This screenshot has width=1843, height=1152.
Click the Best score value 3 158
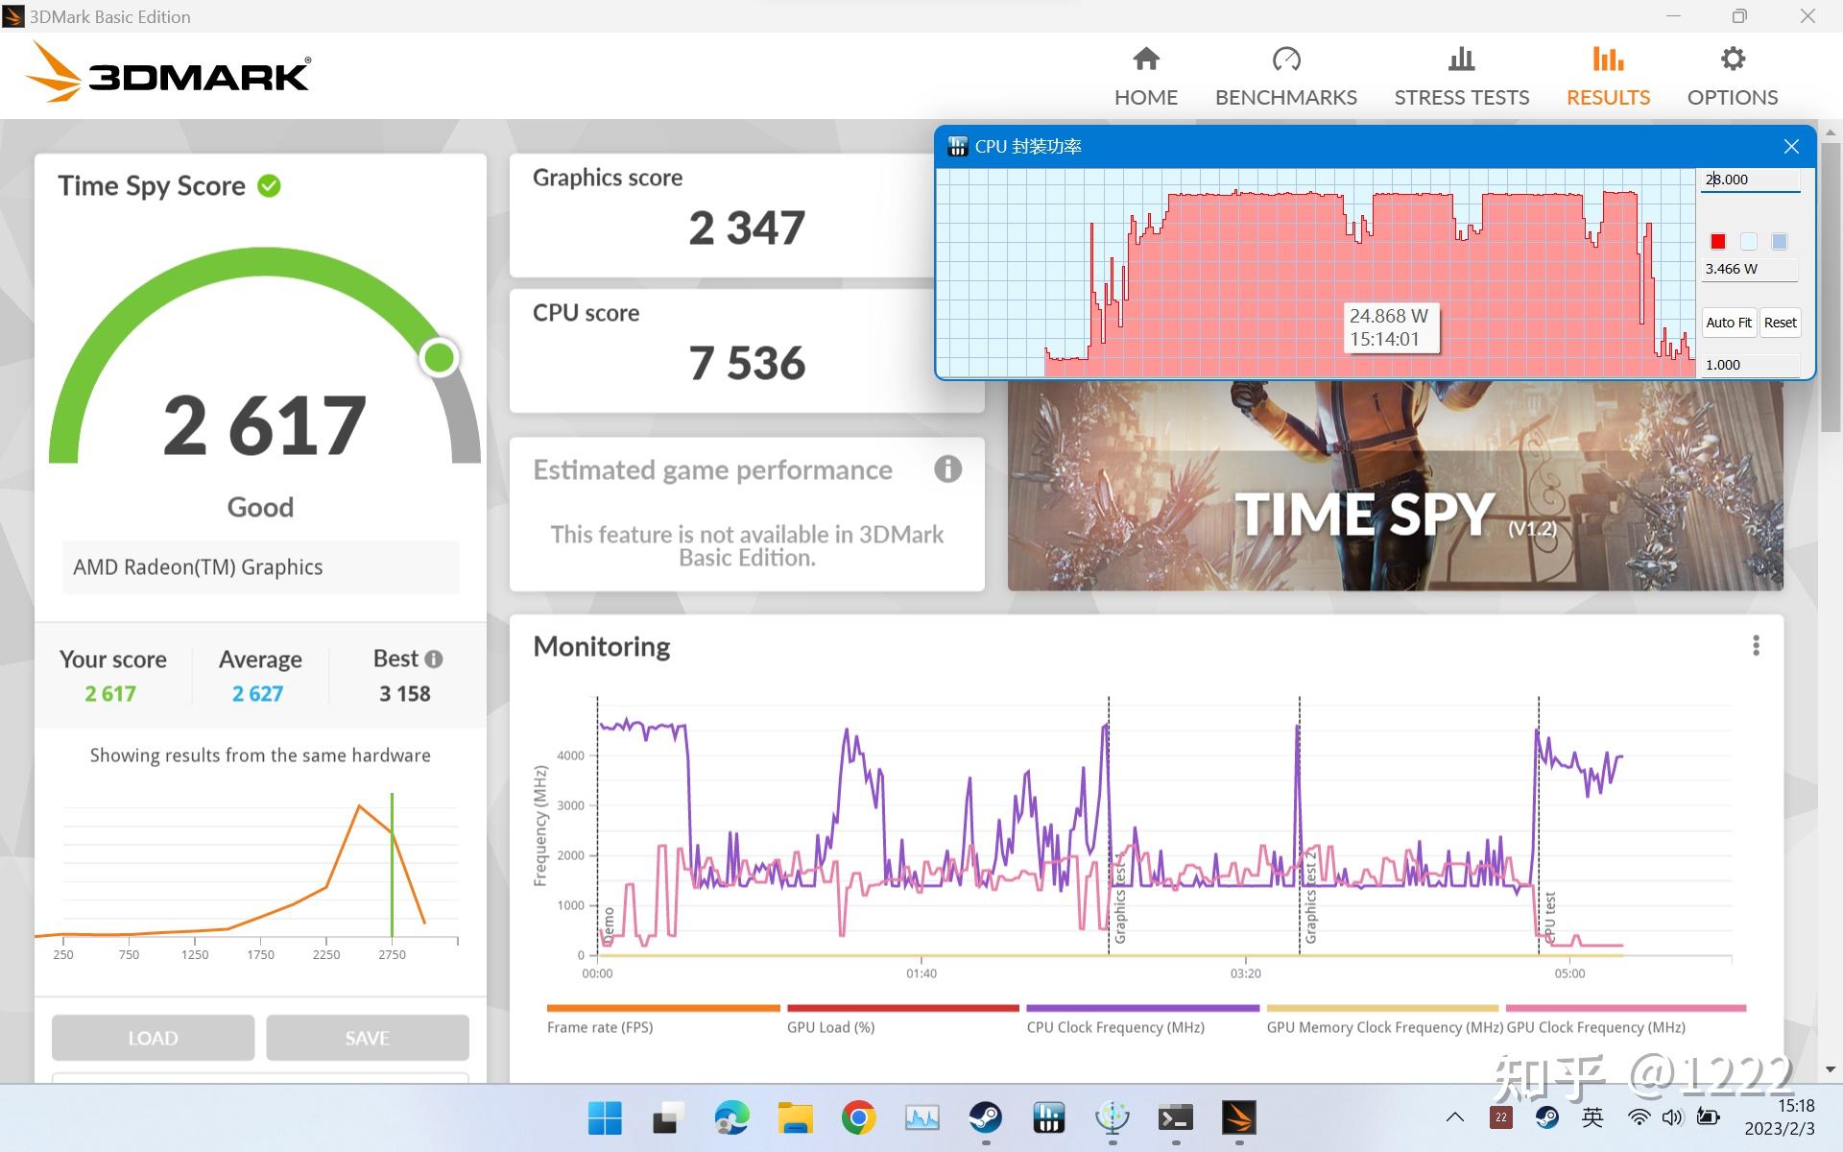405,693
